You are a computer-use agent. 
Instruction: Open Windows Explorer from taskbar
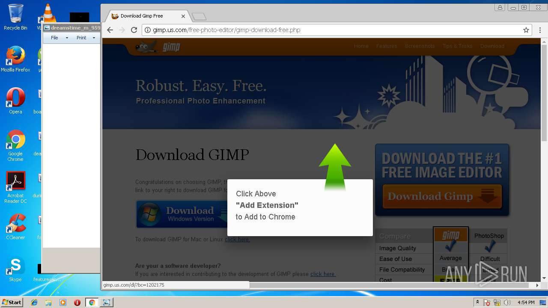[48, 302]
